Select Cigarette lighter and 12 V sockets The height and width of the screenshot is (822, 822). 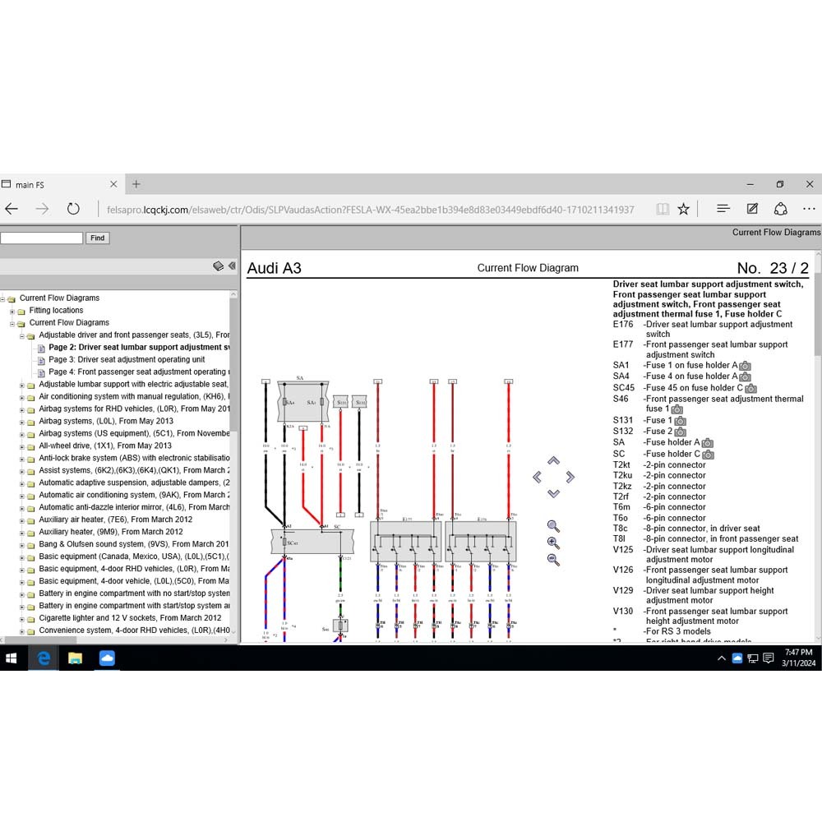pos(130,618)
